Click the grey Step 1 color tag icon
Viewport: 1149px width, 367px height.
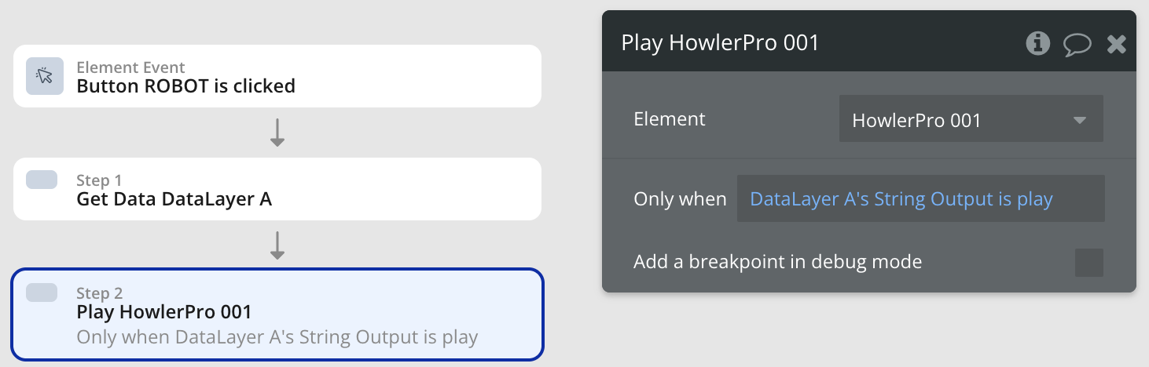pyautogui.click(x=42, y=180)
